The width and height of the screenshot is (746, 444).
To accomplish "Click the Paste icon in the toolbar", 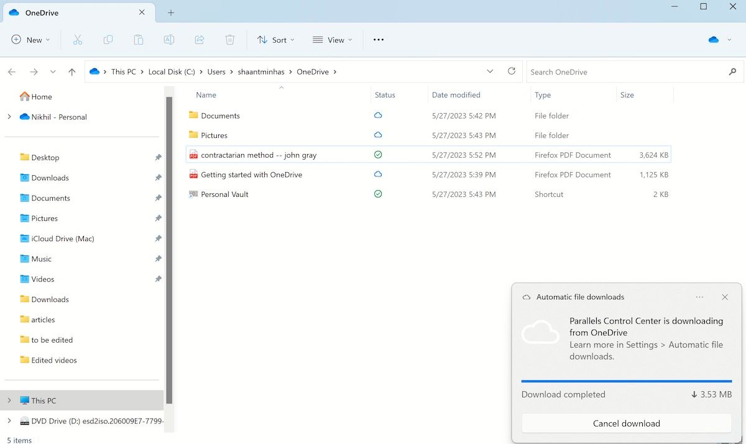I will pos(138,39).
